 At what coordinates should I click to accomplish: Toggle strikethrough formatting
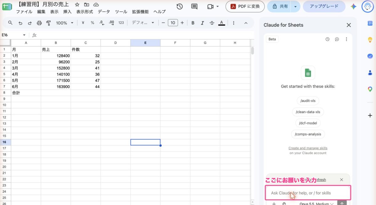(x=212, y=23)
